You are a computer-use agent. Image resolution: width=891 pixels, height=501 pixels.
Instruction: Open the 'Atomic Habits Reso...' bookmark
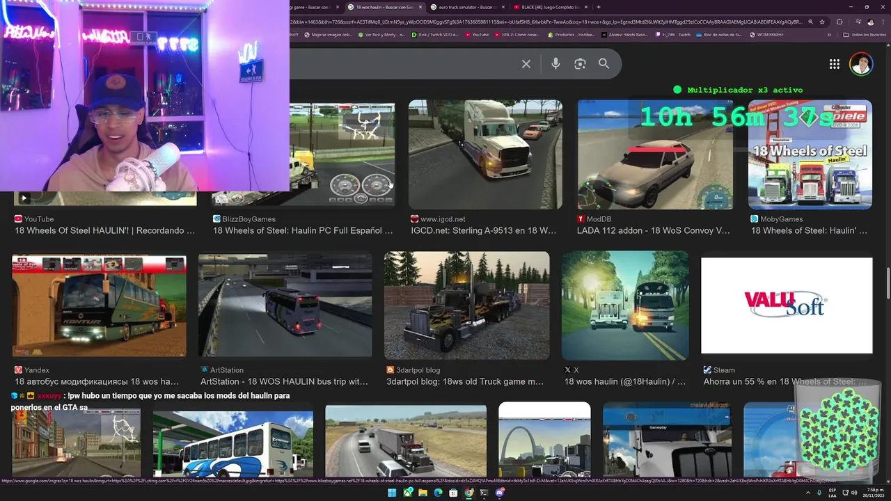click(625, 35)
